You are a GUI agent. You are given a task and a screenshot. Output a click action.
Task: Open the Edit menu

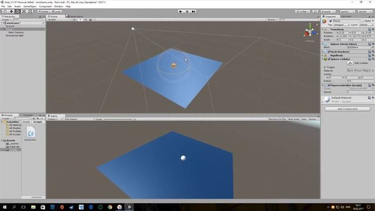(x=9, y=6)
